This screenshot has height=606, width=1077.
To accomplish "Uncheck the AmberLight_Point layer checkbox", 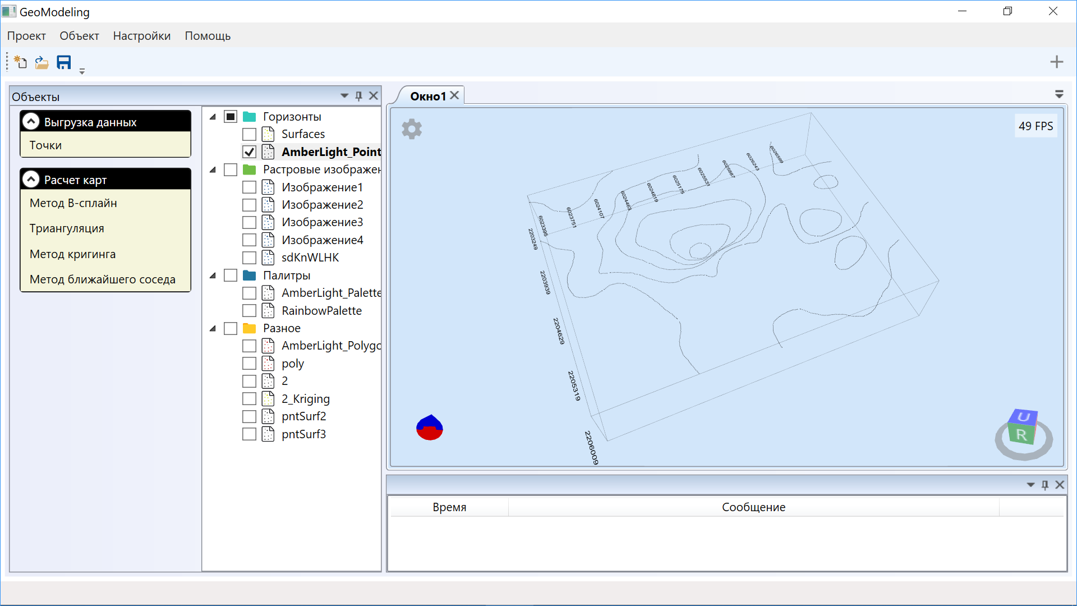I will tap(250, 152).
